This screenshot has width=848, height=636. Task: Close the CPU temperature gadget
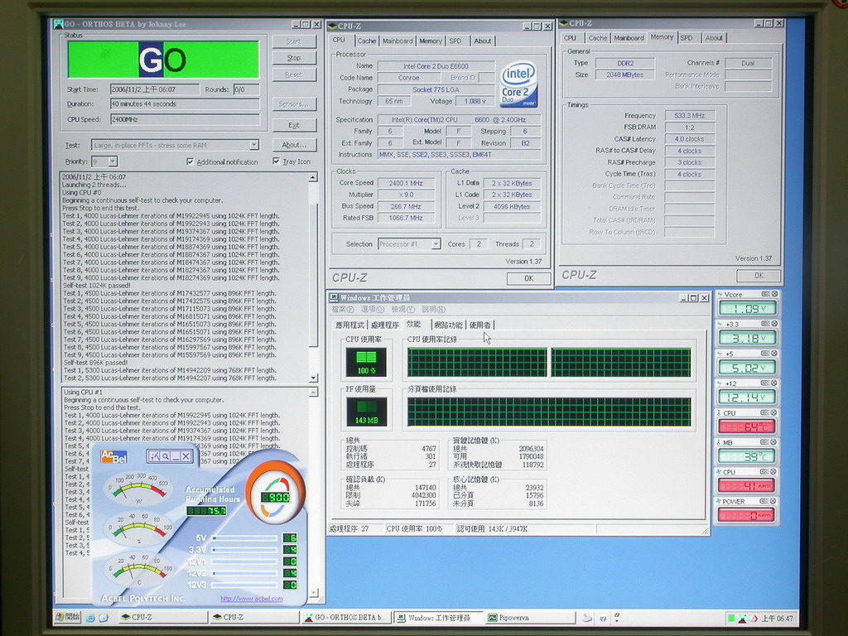(774, 412)
